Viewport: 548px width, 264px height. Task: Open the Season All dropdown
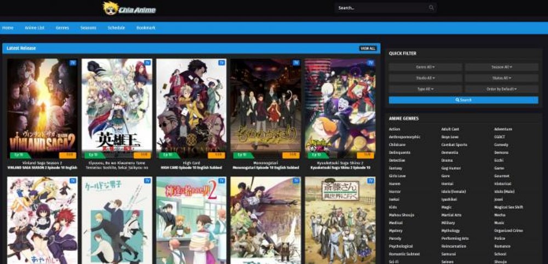tap(501, 67)
